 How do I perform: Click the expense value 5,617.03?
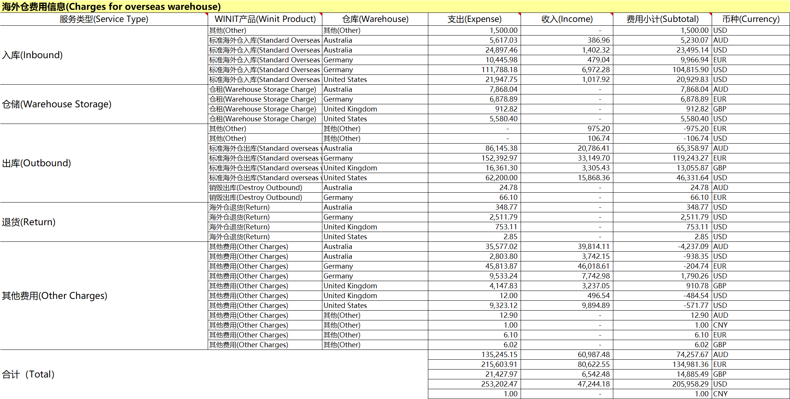pos(474,40)
